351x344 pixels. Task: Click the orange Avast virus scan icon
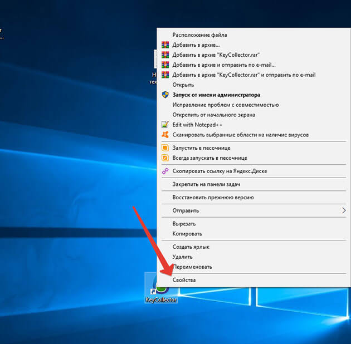pos(165,135)
